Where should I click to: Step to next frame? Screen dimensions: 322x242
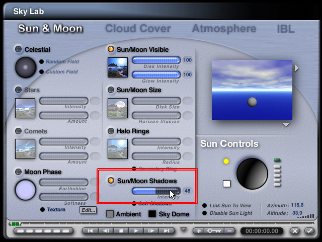point(151,231)
